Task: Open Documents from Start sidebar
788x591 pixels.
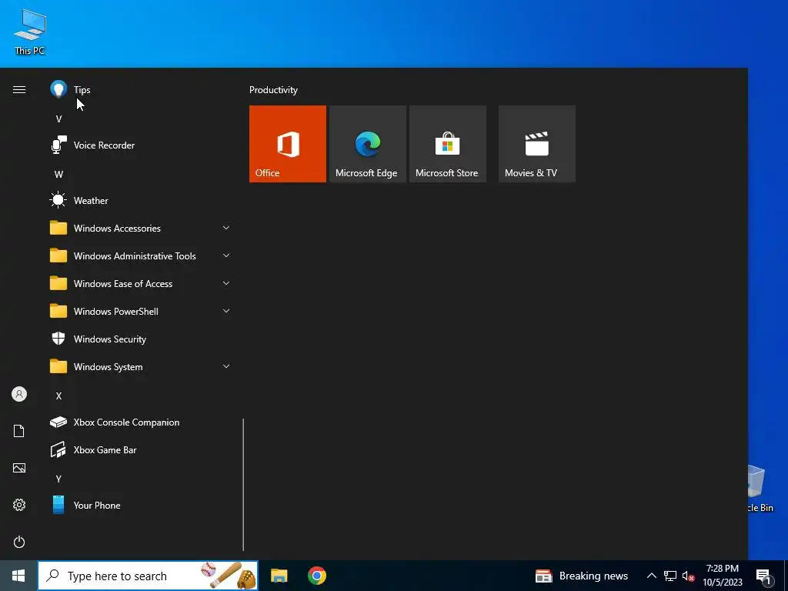Action: (19, 431)
